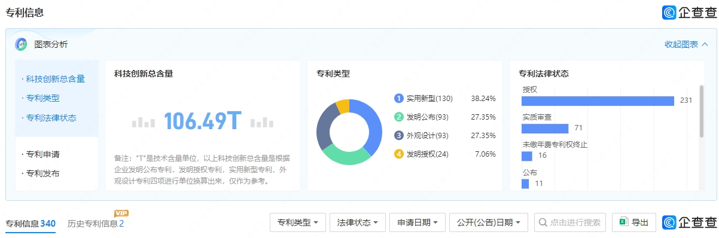Image resolution: width=719 pixels, height=238 pixels.
Task: Click the magnifier icon in the search box
Action: 543,222
